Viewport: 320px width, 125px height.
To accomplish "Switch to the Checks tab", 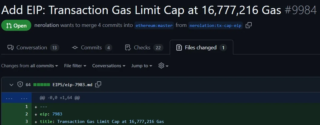I will tap(144, 48).
